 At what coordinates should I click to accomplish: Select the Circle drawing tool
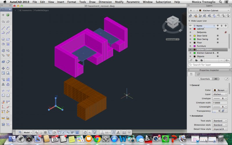pos(3,39)
